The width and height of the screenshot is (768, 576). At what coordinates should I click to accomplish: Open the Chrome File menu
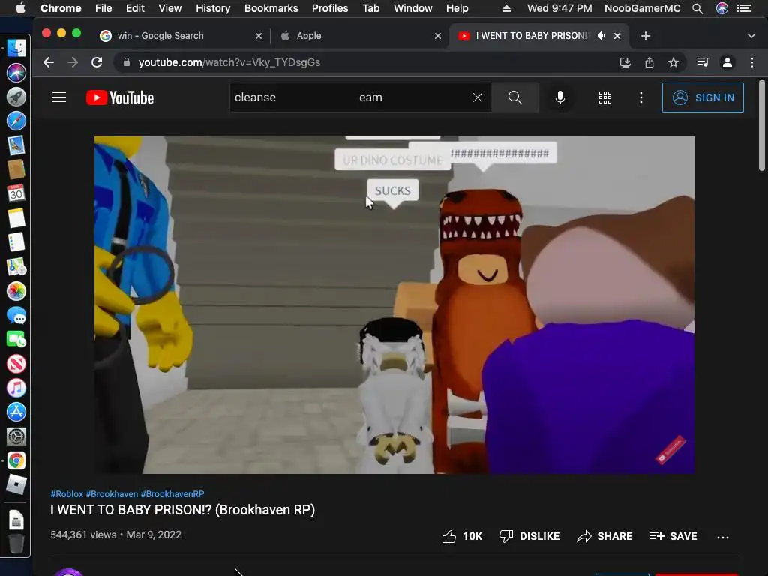pyautogui.click(x=103, y=8)
